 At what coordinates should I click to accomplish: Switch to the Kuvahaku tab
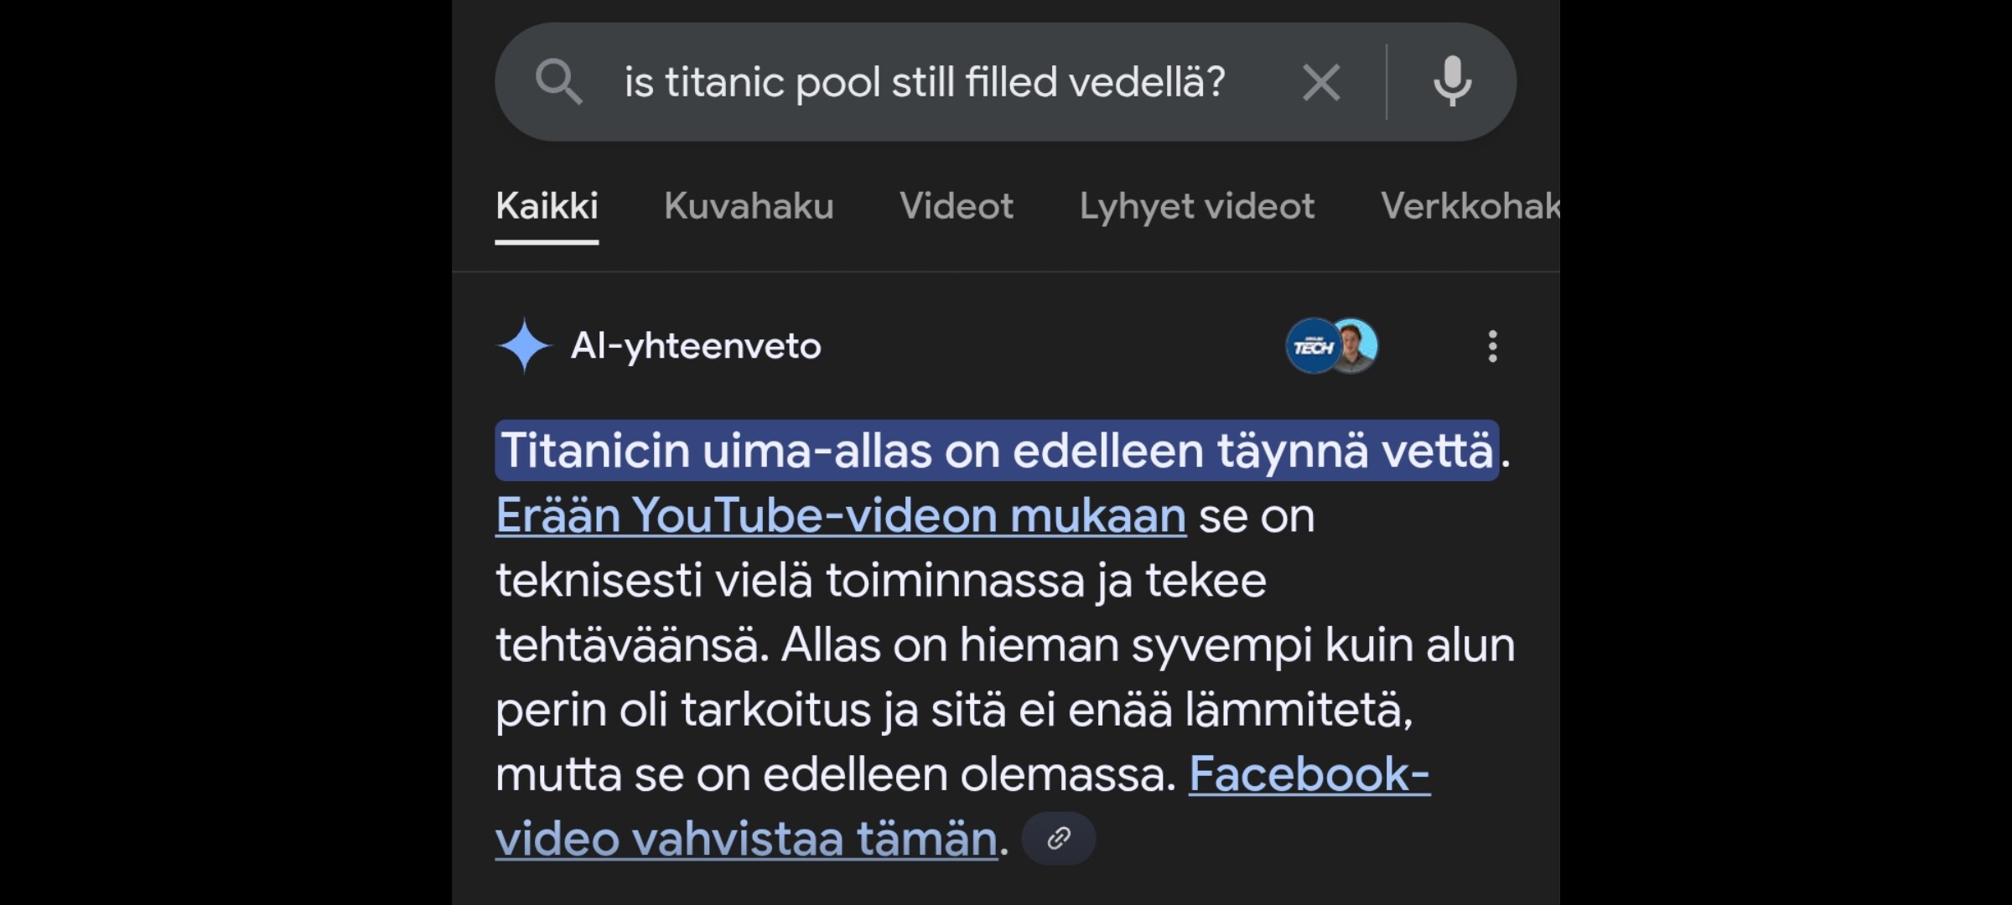point(749,206)
